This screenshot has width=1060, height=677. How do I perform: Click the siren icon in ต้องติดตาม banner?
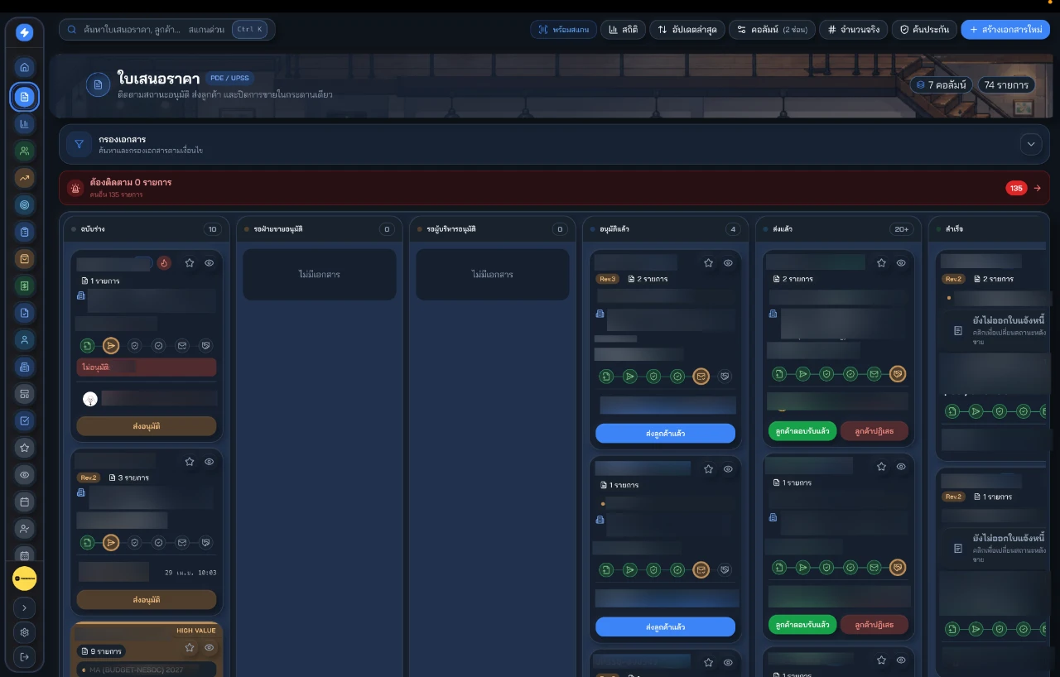(x=75, y=188)
